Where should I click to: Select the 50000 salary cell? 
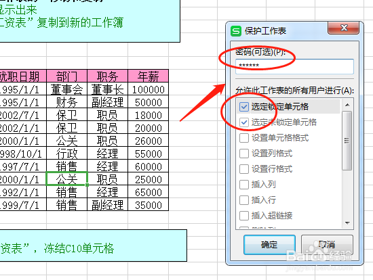point(149,102)
